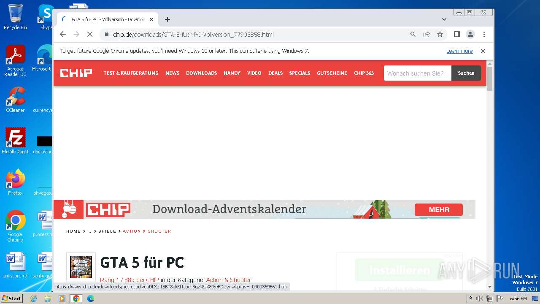Image resolution: width=540 pixels, height=304 pixels.
Task: Click the Chrome icon in the taskbar
Action: [76, 299]
